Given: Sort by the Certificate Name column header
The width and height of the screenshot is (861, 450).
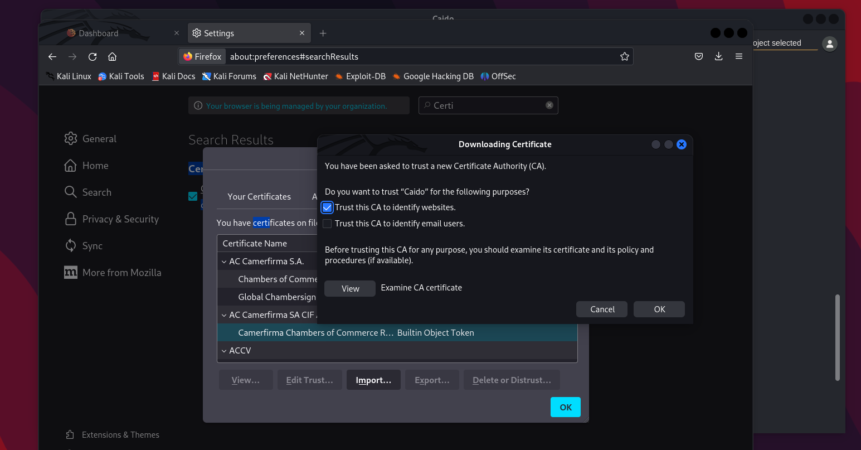Looking at the screenshot, I should 267,244.
